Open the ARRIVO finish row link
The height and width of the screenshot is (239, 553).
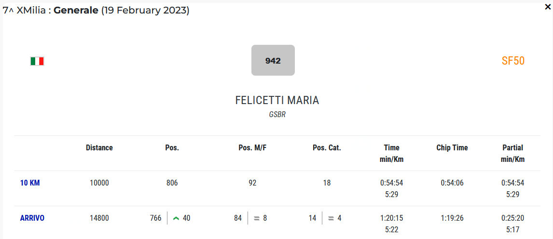click(32, 218)
